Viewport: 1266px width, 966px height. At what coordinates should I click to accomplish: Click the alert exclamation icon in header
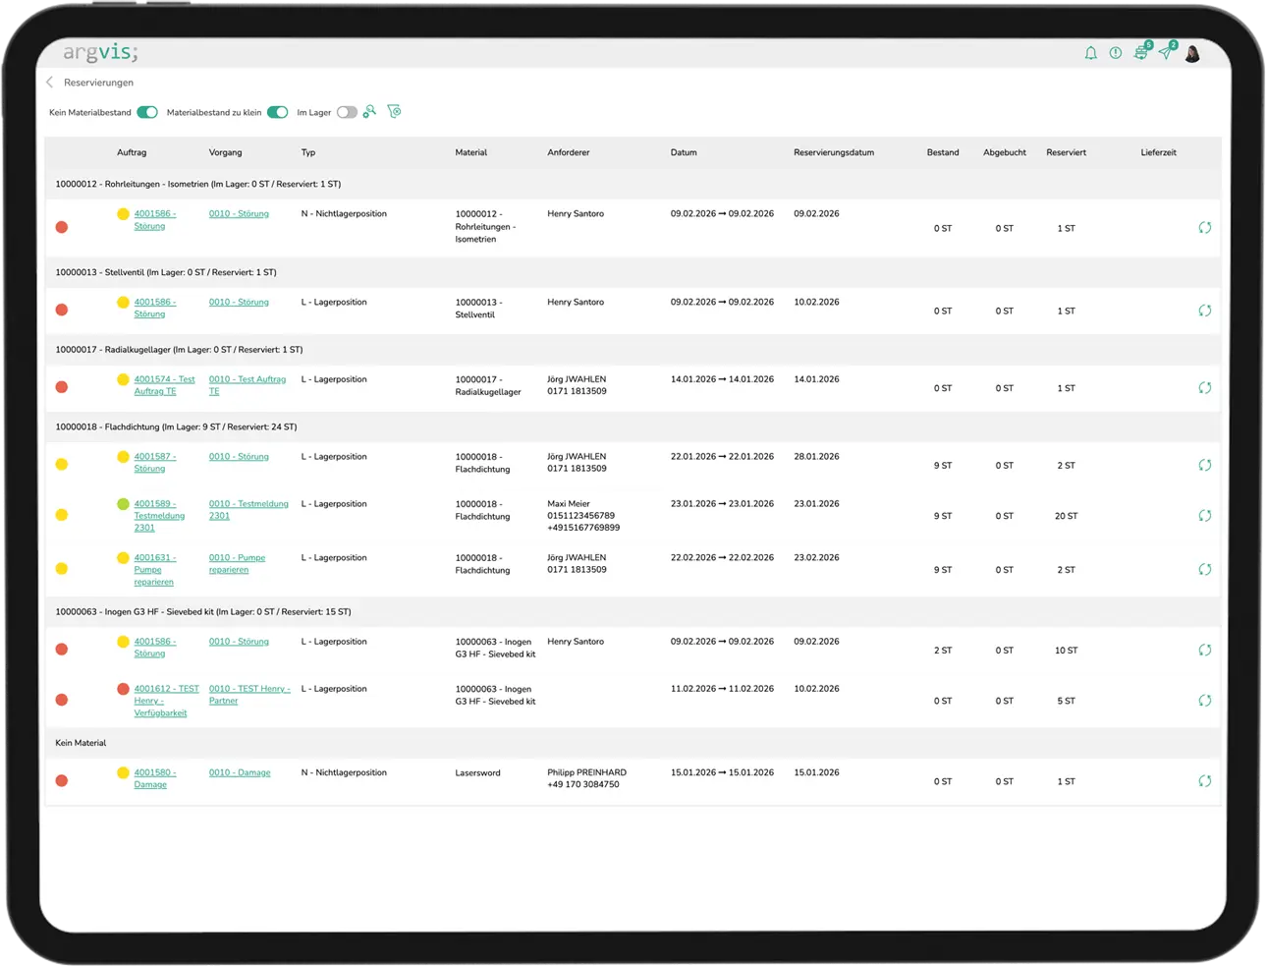1116,53
